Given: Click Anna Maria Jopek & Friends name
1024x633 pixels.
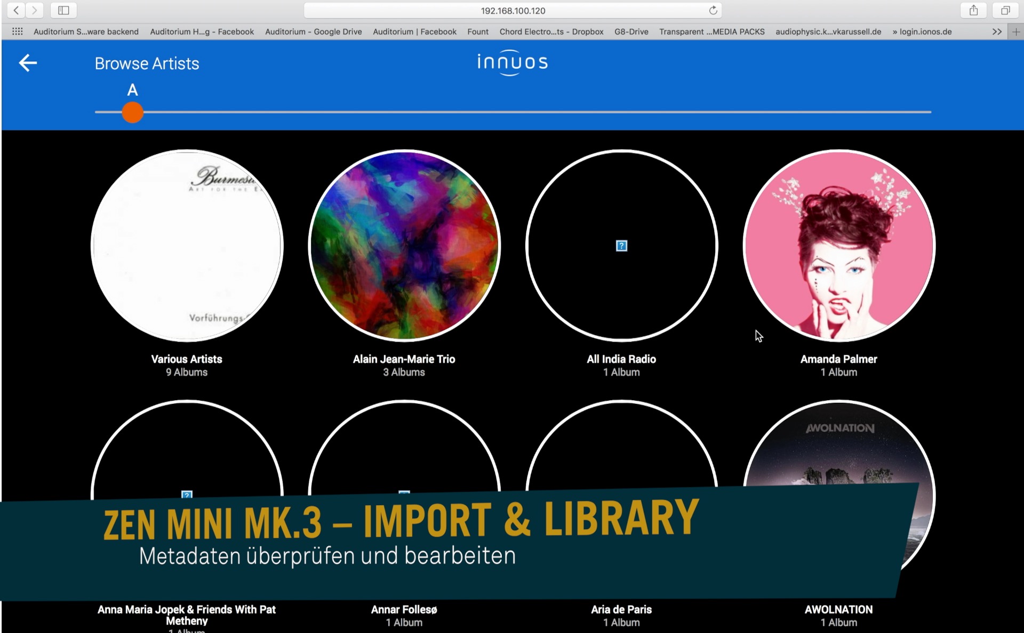Looking at the screenshot, I should (x=187, y=615).
